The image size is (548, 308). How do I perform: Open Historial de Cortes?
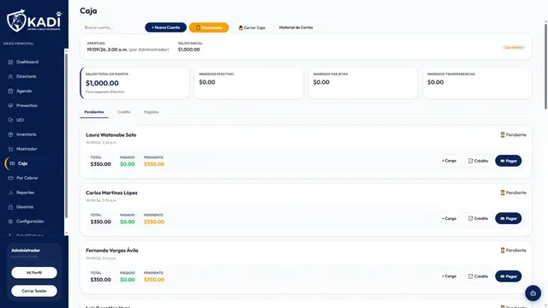(x=295, y=27)
